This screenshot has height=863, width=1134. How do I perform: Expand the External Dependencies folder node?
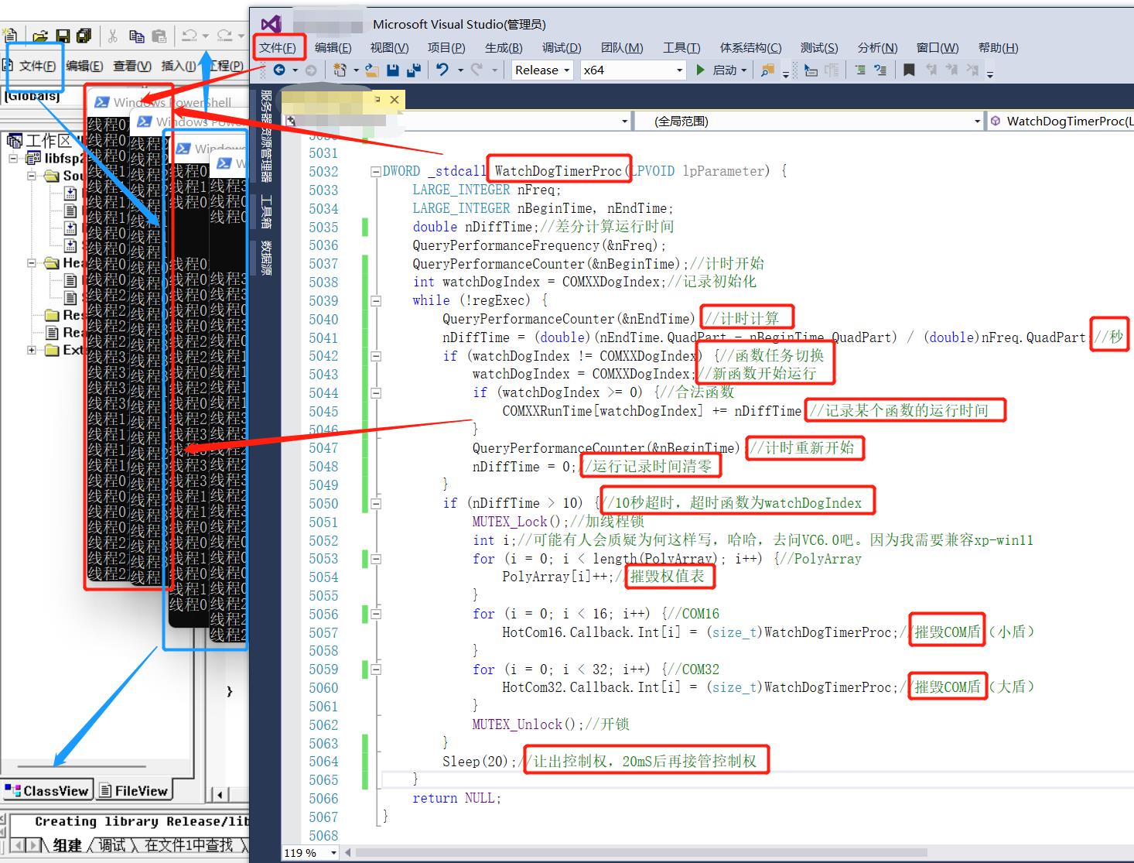(x=32, y=350)
